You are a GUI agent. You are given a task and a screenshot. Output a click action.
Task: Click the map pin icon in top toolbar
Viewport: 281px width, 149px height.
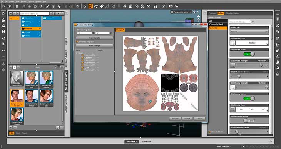pyautogui.click(x=163, y=6)
